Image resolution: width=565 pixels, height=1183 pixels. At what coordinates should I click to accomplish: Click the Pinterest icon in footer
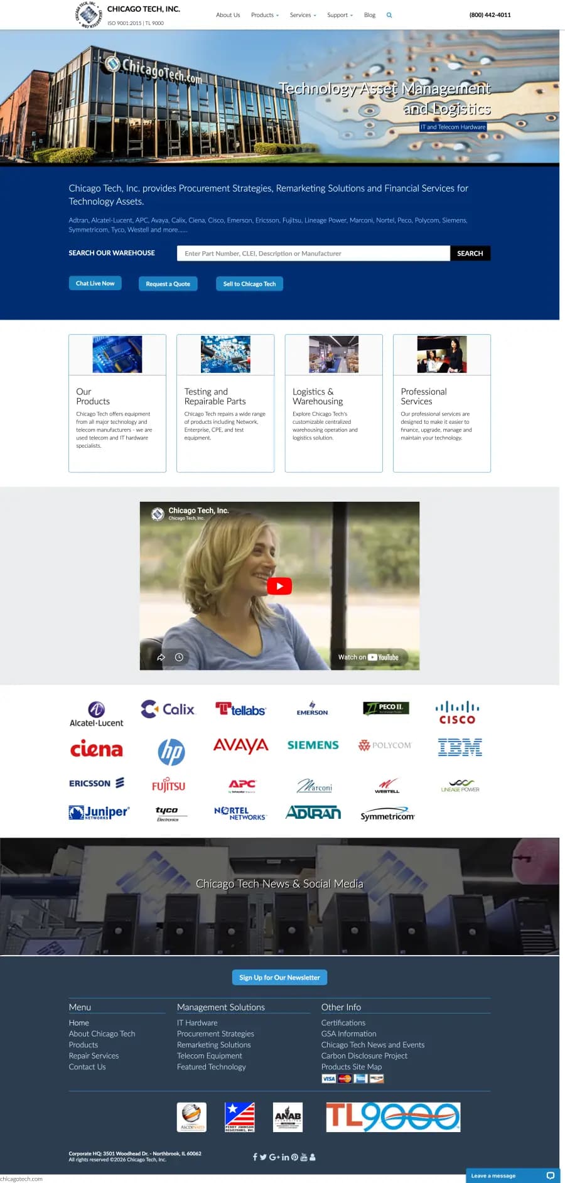pyautogui.click(x=294, y=1157)
